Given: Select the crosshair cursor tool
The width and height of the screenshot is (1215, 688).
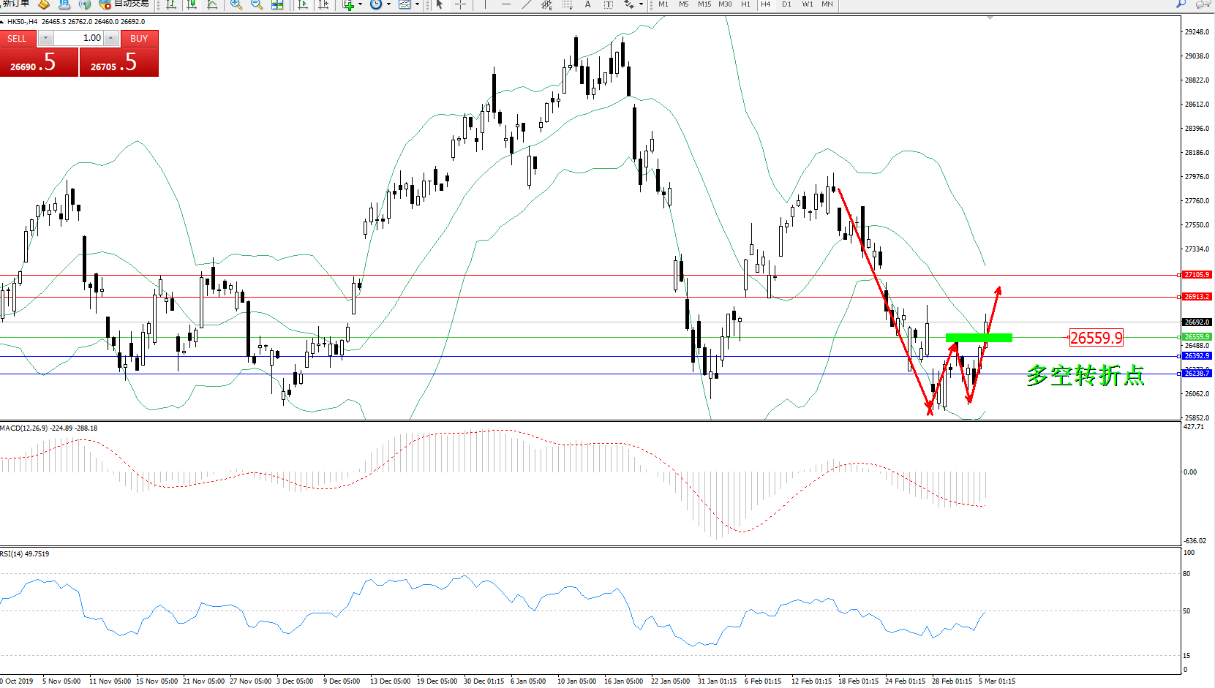Looking at the screenshot, I should click(460, 4).
